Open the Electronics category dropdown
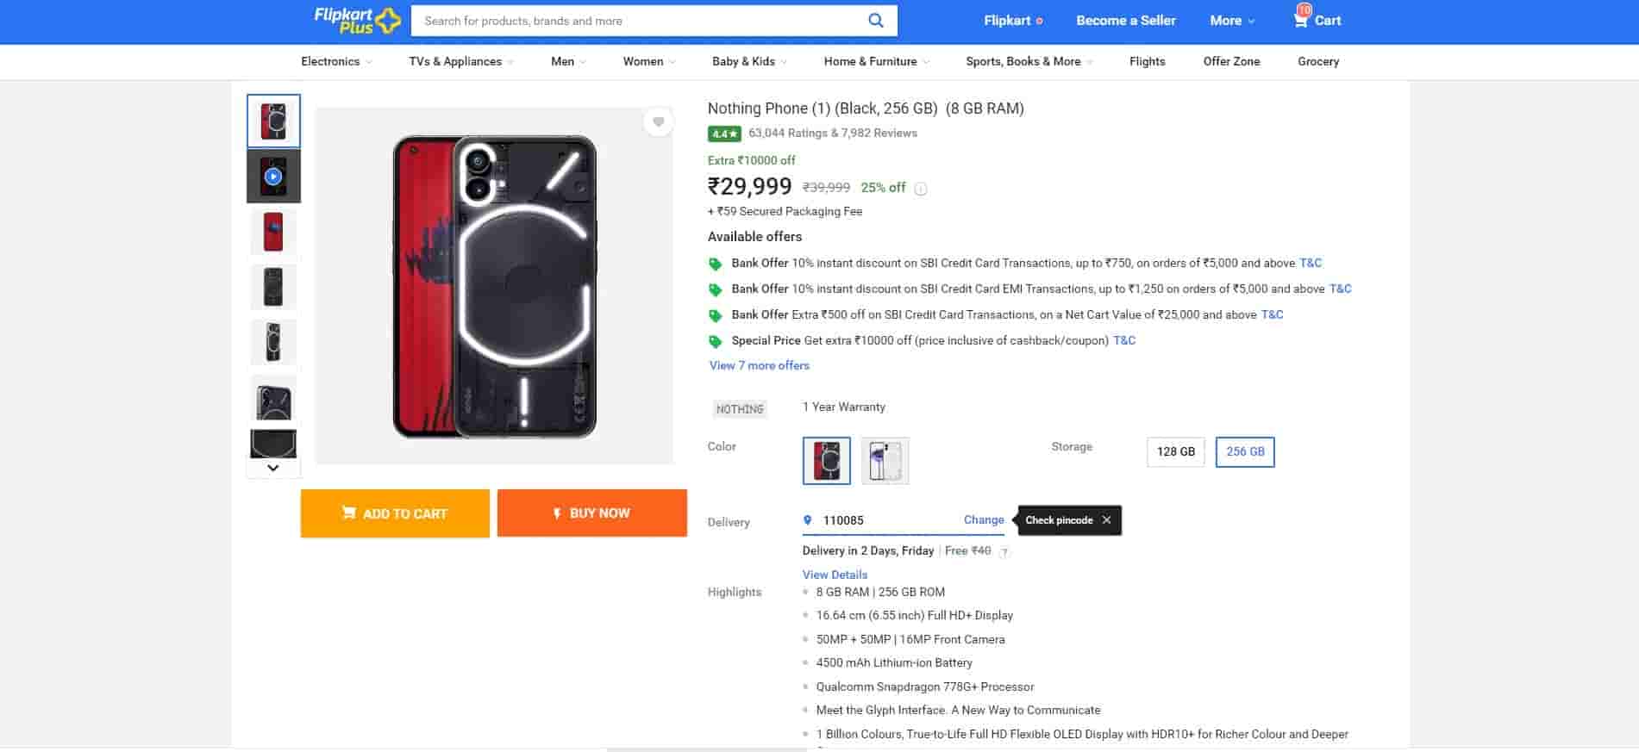Viewport: 1639px width, 752px height. tap(336, 62)
